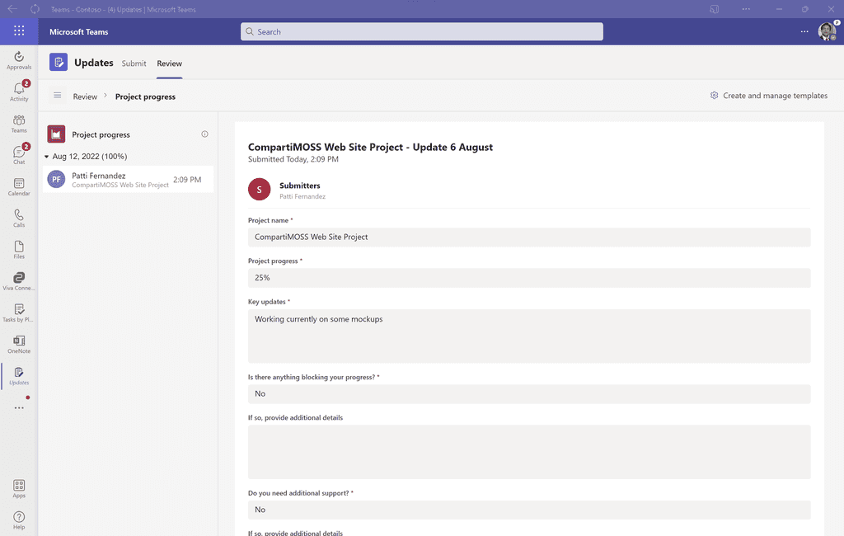Open the app launcher waffle
Screen dimensions: 844x536
click(x=19, y=31)
